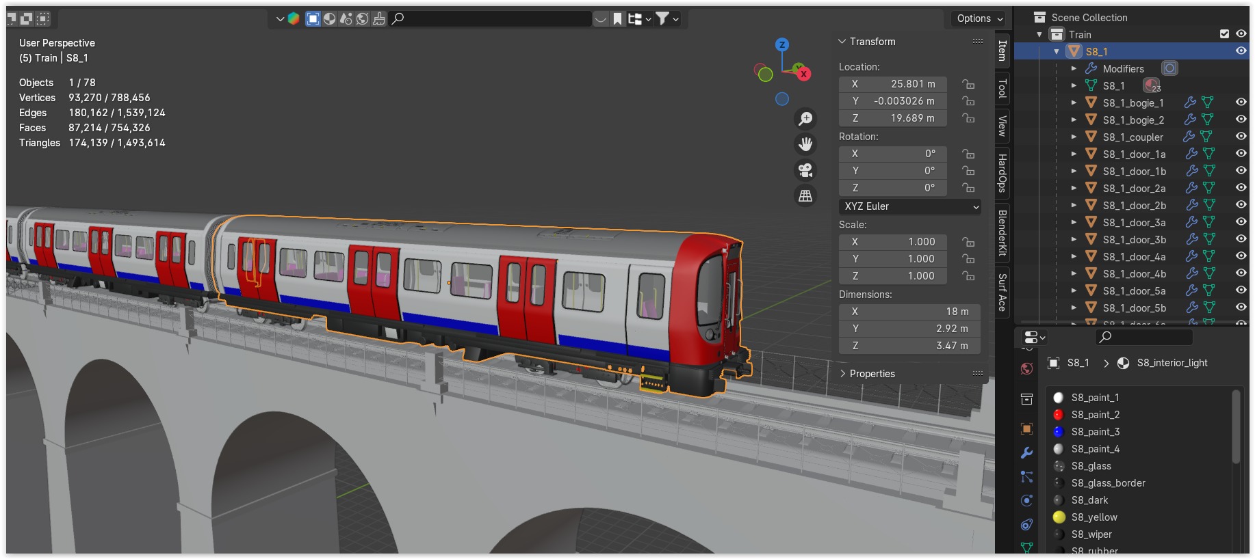Select the blue S8_paint_3 material sphere
This screenshot has height=559, width=1255.
click(1059, 432)
